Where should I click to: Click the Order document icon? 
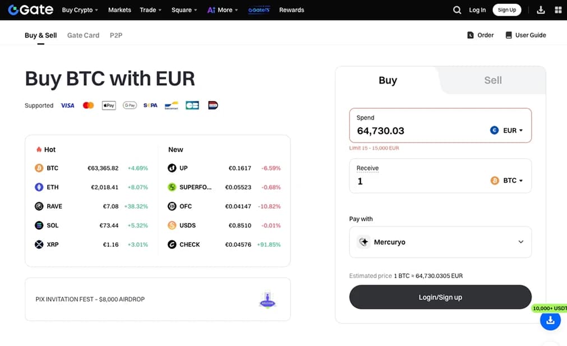point(471,35)
